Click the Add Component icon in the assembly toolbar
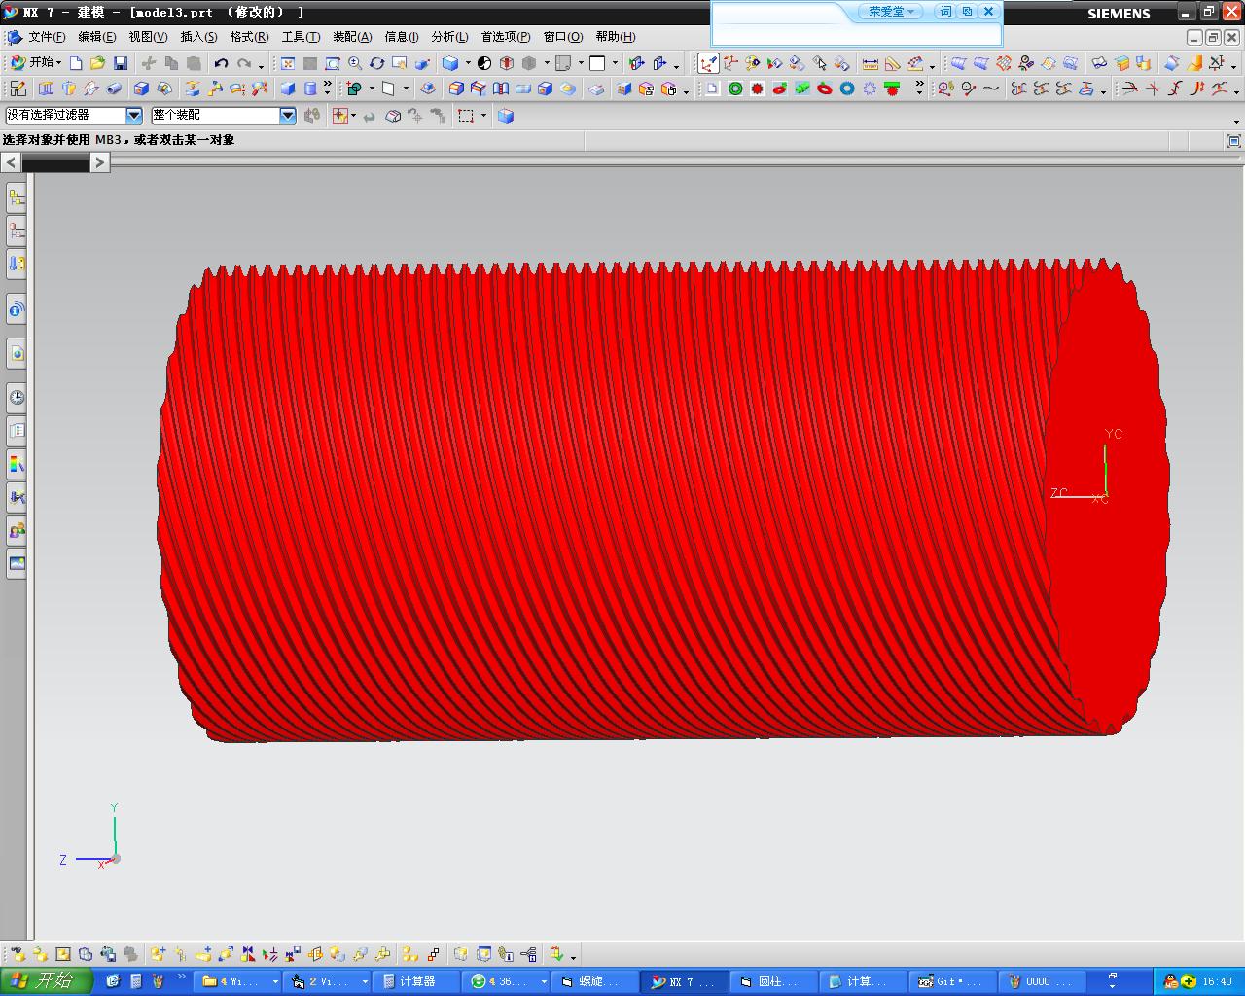 tap(158, 954)
